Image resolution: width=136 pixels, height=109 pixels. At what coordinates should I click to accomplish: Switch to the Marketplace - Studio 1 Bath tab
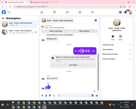coord(42,2)
